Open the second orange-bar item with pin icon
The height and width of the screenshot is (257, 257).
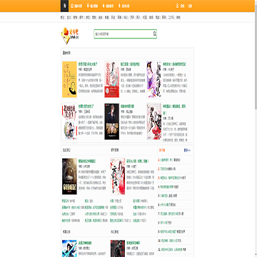pos(93,6)
